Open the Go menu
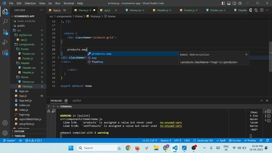 point(50,3)
